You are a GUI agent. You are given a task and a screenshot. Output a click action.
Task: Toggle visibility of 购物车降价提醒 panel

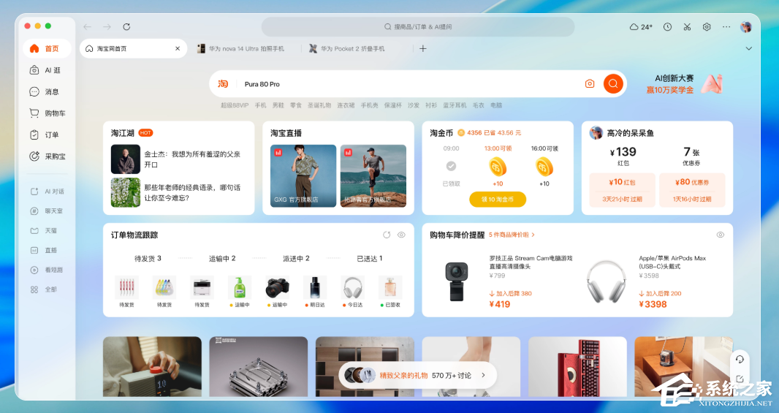click(721, 235)
